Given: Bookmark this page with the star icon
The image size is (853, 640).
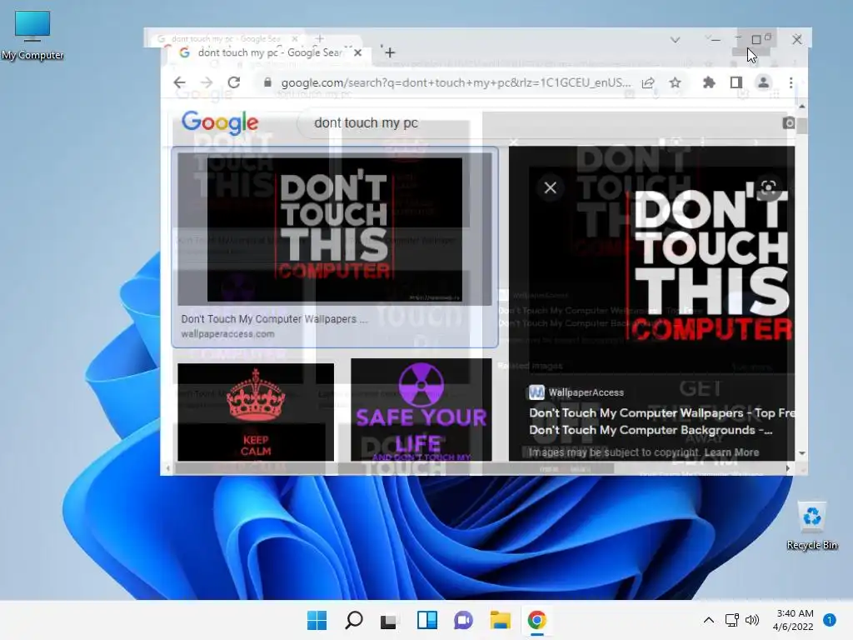Looking at the screenshot, I should point(675,82).
